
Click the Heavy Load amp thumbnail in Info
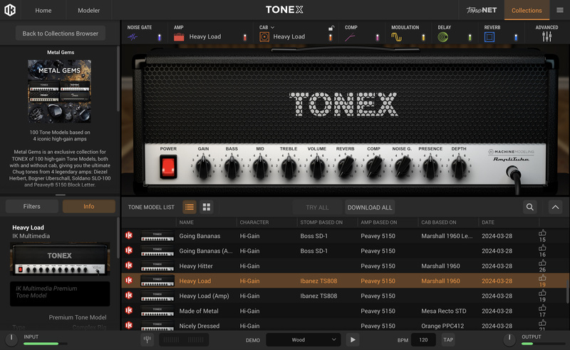60,259
